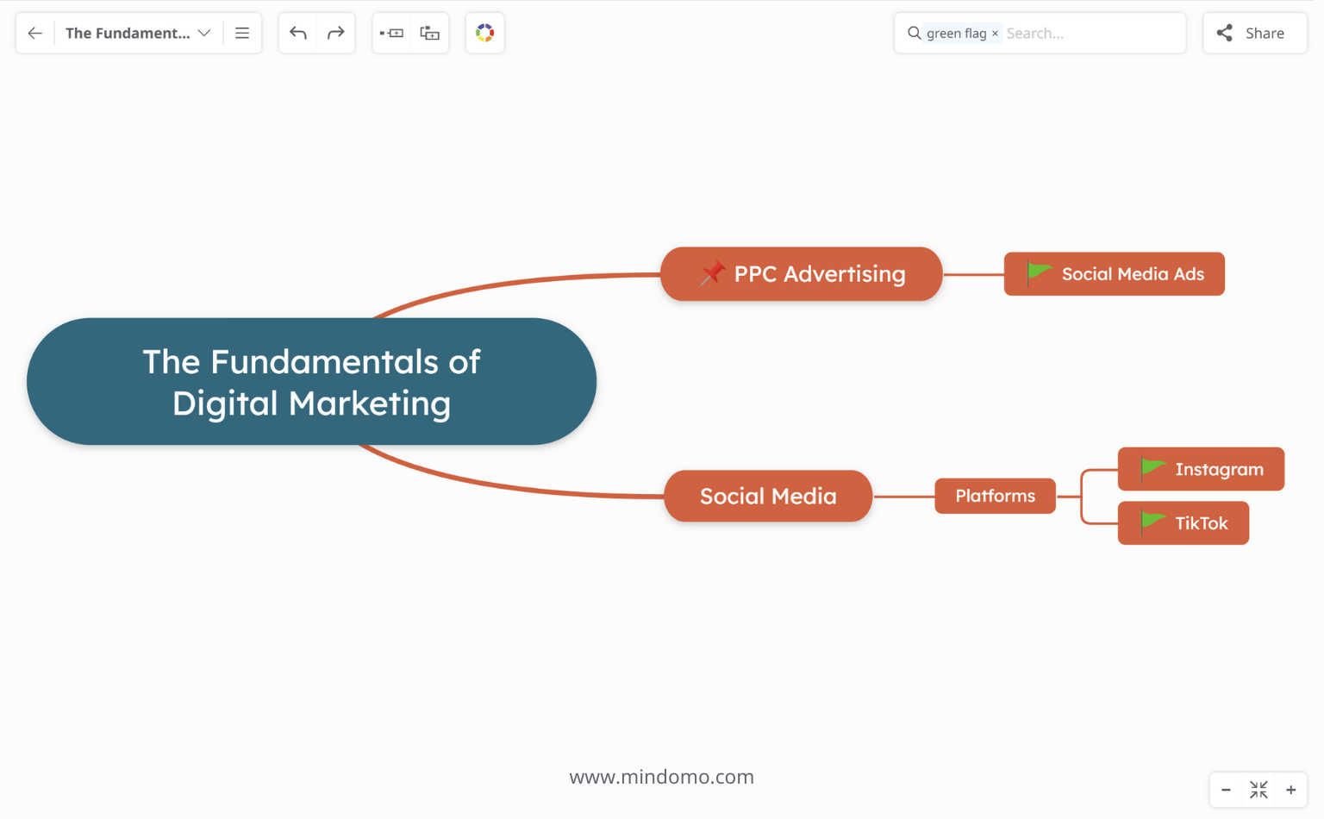Remove the green flag search filter

(x=995, y=34)
